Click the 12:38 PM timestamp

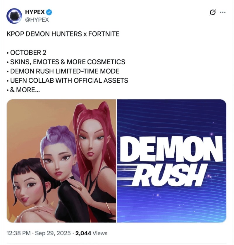click(x=18, y=233)
